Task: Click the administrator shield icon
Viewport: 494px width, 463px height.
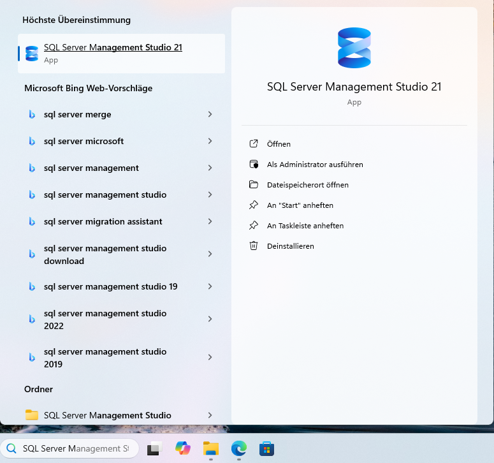Action: 254,164
